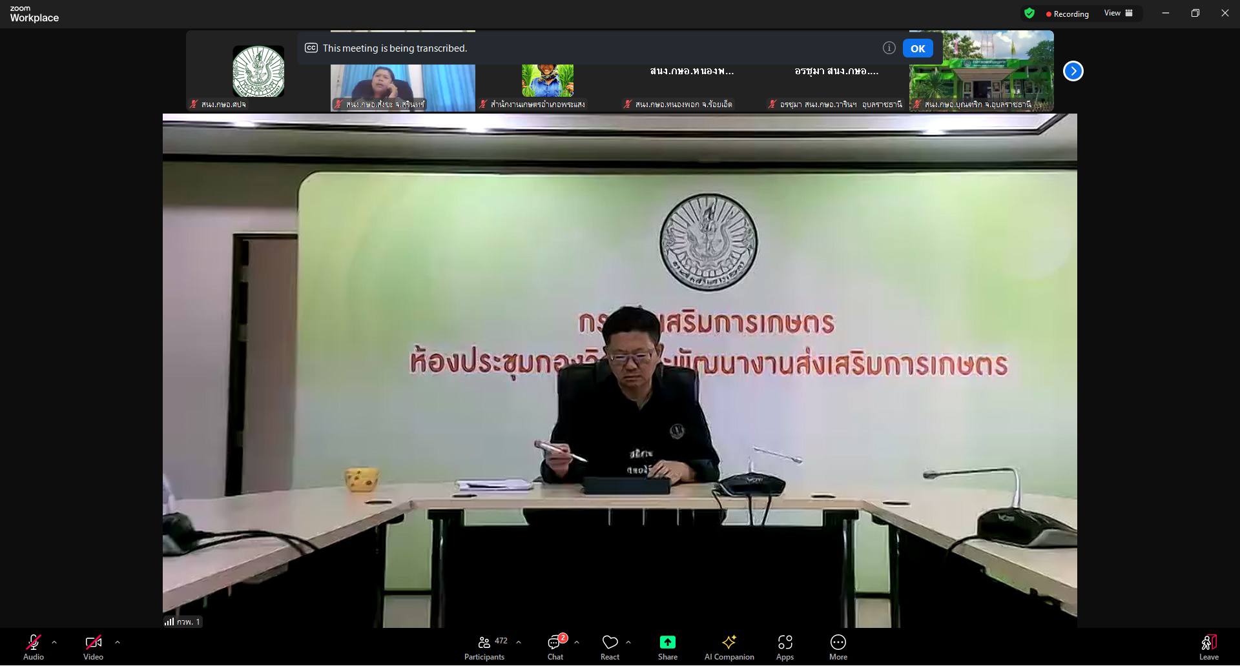Expand the audio settings arrow
The height and width of the screenshot is (666, 1240).
click(x=54, y=642)
